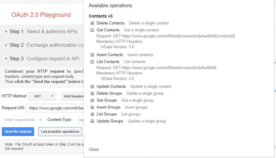Click GData-Version 3.0 under Get Contacts

117,47
